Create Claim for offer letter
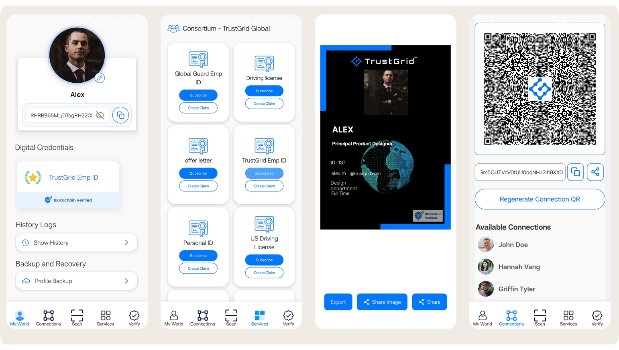This screenshot has width=619, height=350. [x=198, y=186]
